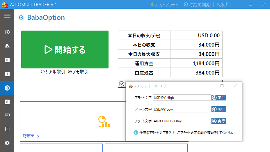Click the 口座残高 label cell
This screenshot has width=270, height=152.
tap(144, 73)
